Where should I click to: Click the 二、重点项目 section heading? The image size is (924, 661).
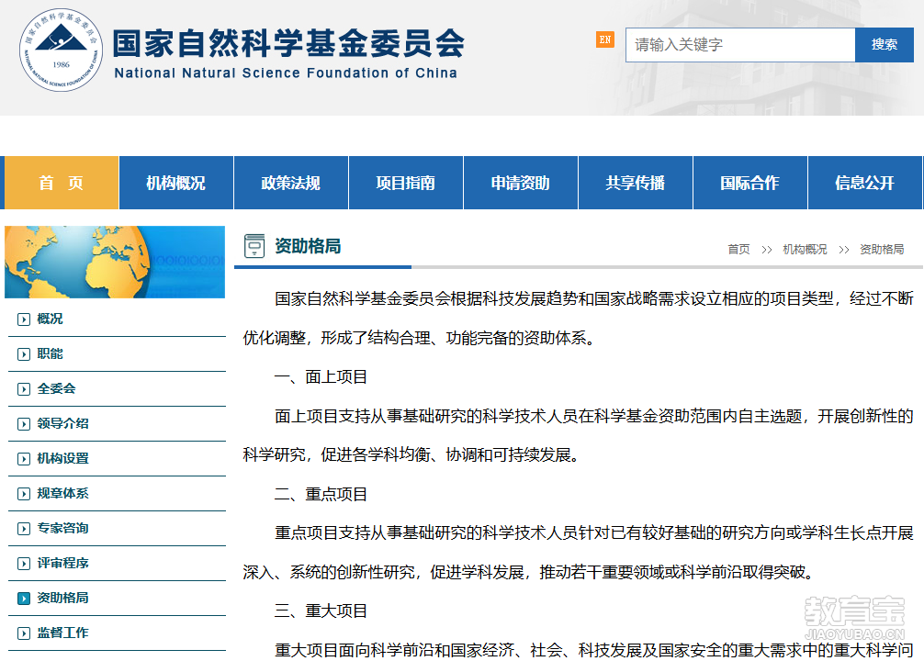[x=321, y=494]
